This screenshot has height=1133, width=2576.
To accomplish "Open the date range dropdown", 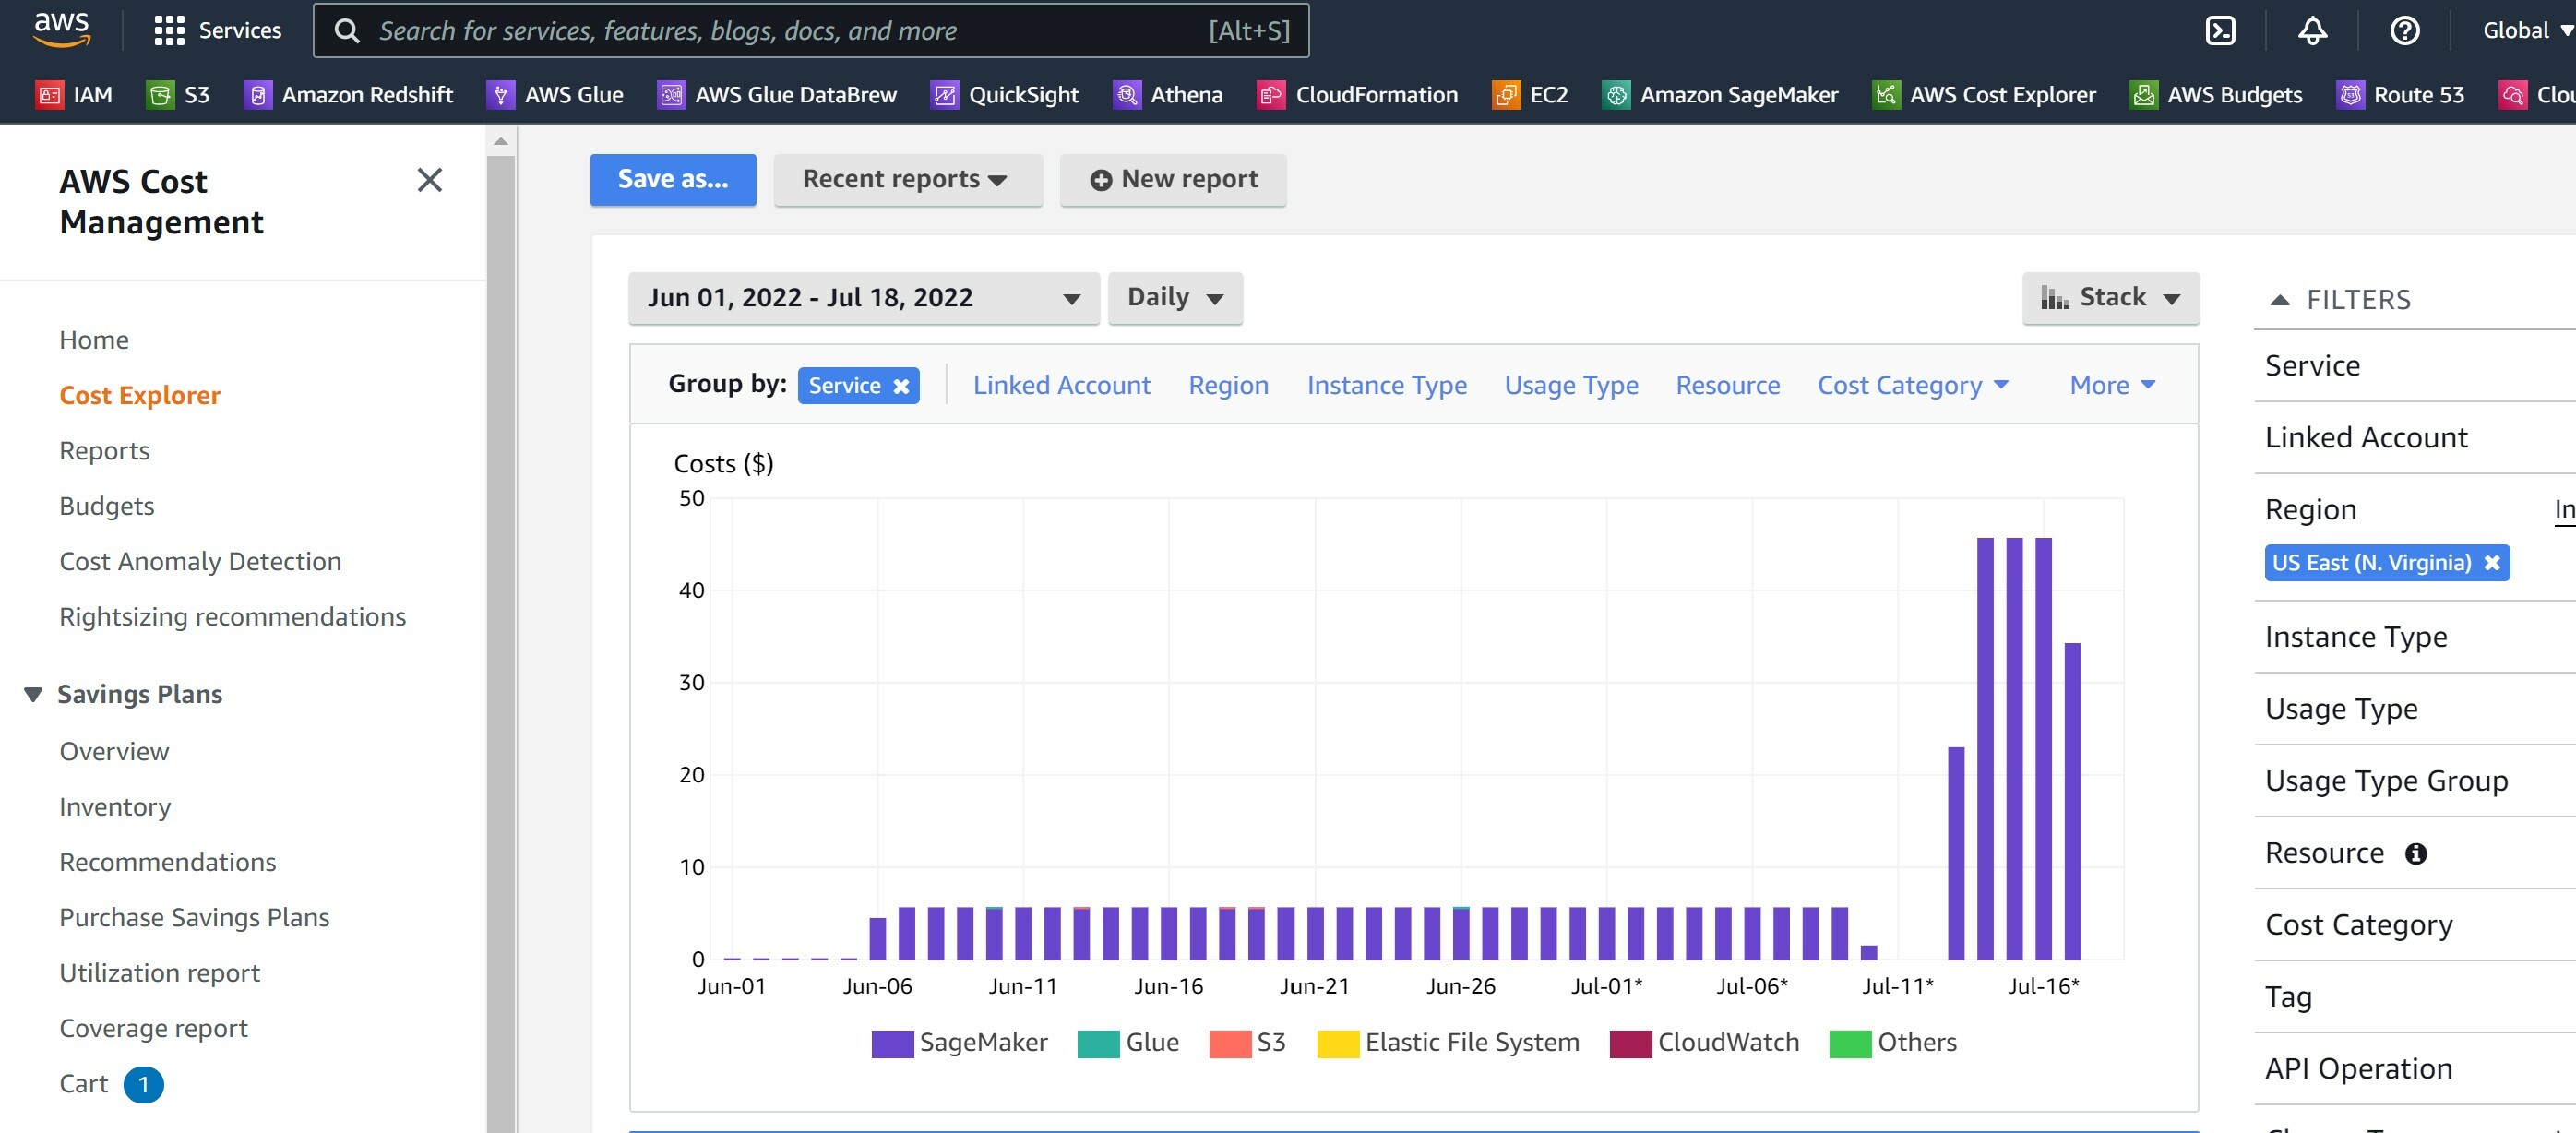I will click(x=863, y=298).
